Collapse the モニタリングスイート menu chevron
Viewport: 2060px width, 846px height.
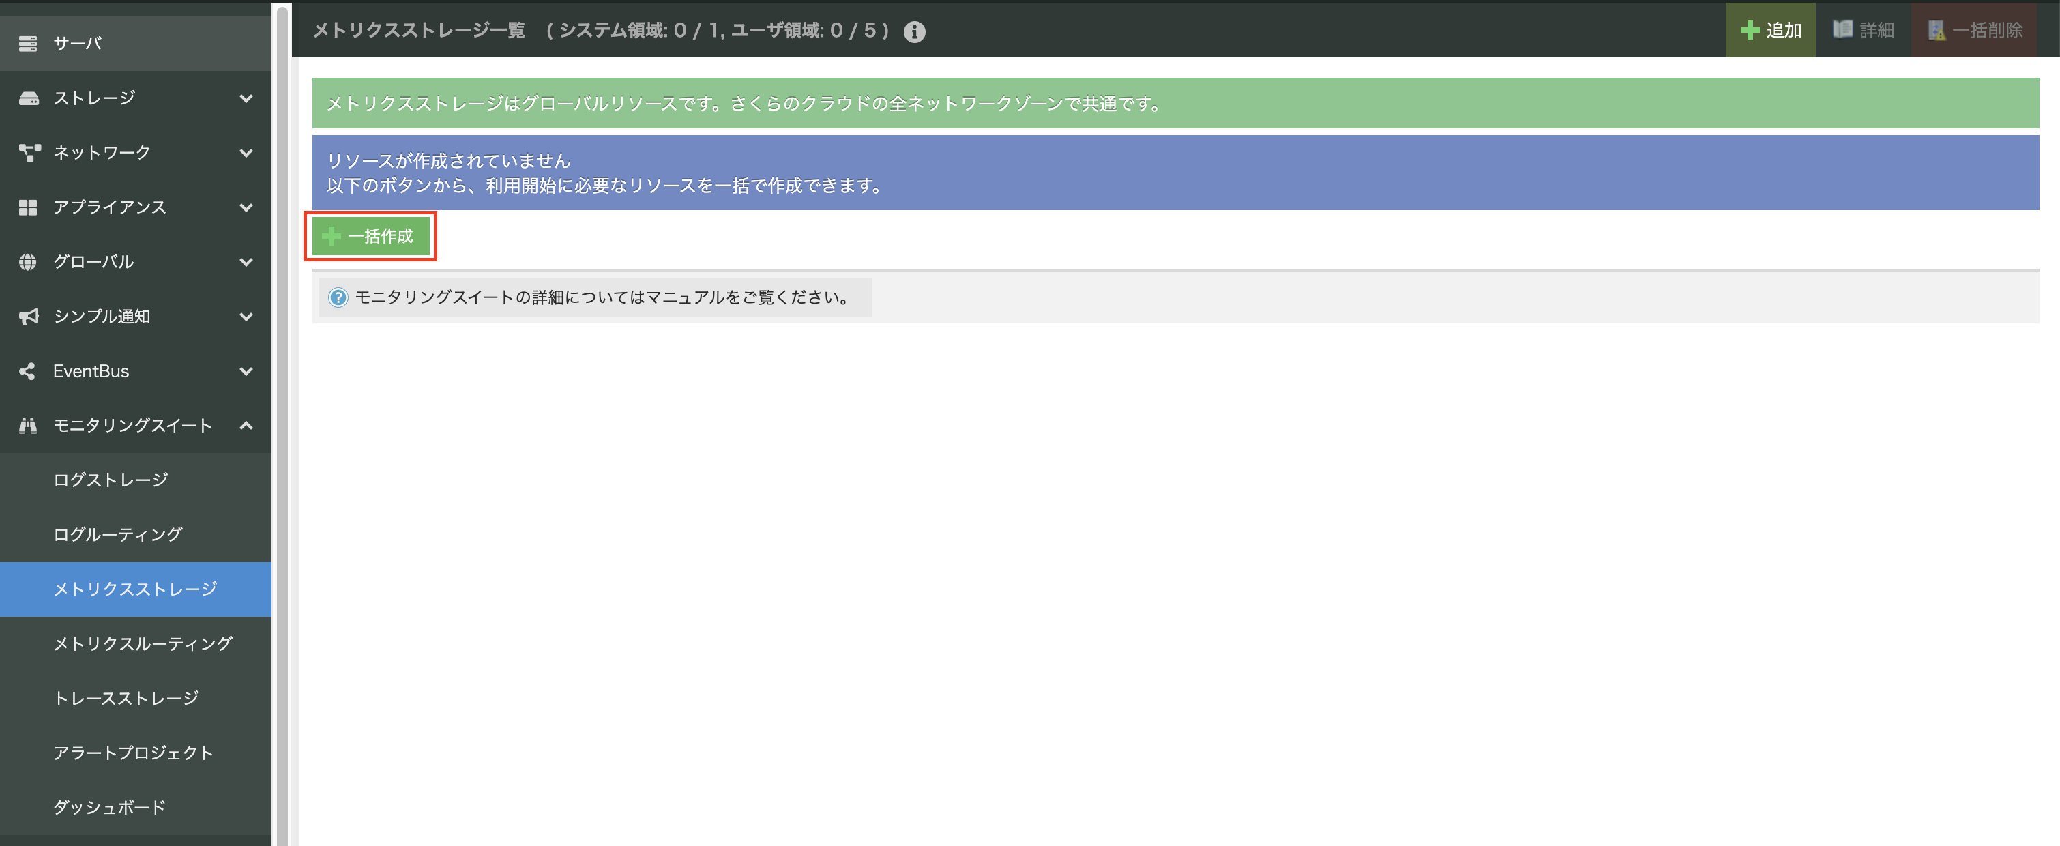(246, 426)
